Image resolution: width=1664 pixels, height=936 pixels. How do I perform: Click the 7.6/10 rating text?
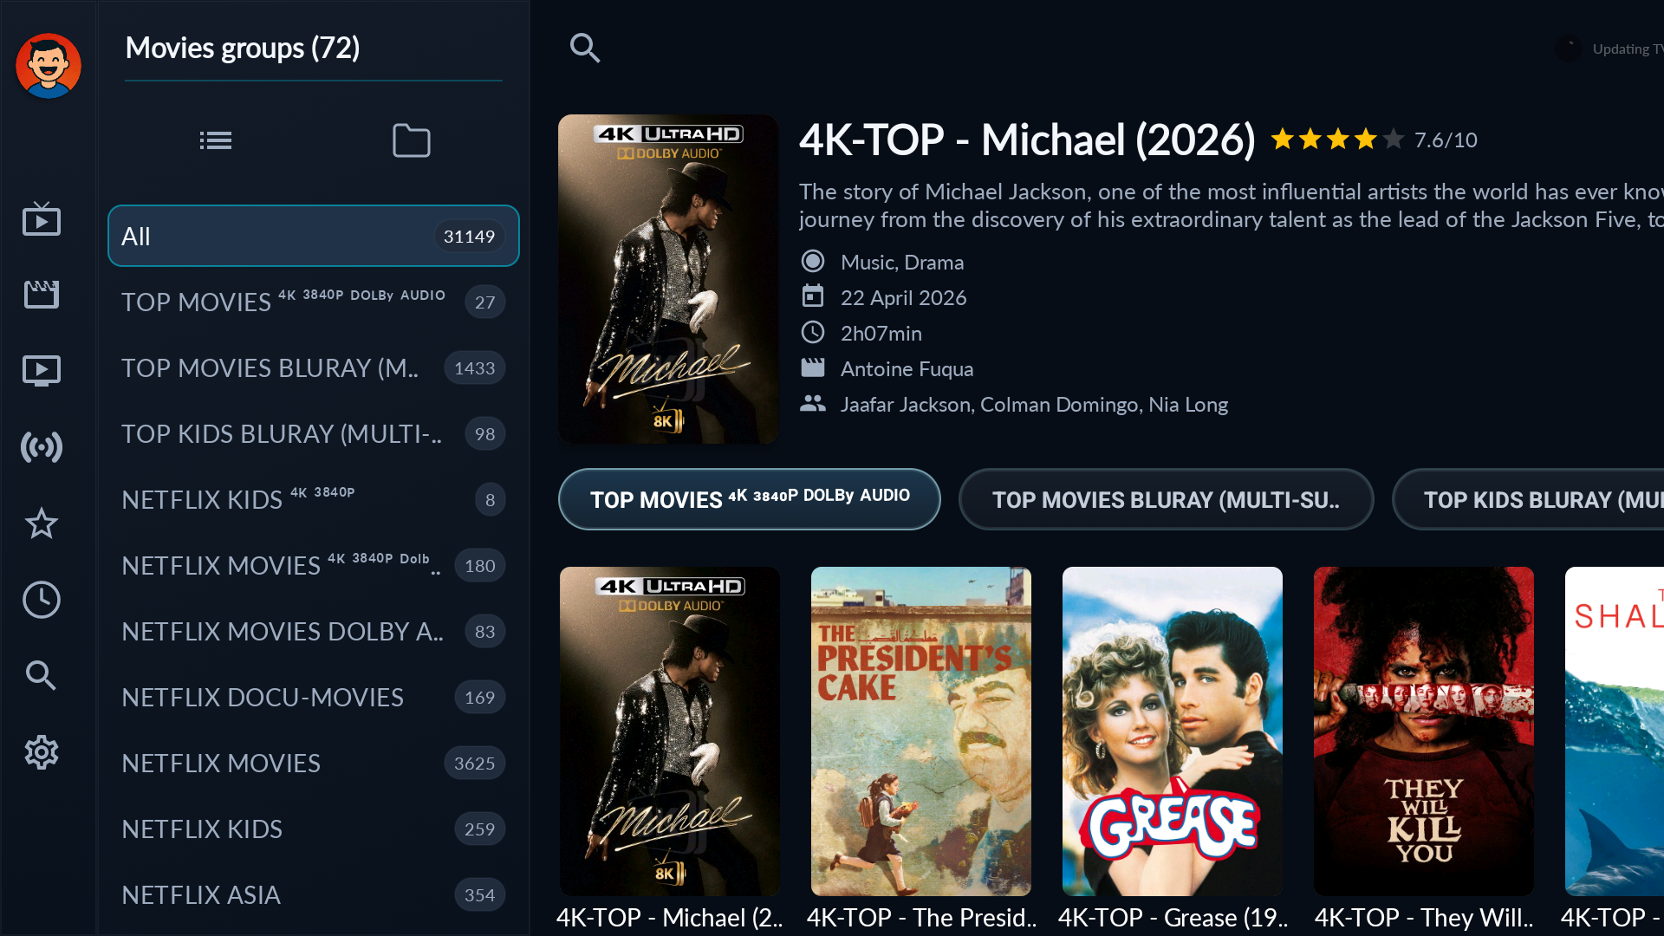pos(1446,140)
